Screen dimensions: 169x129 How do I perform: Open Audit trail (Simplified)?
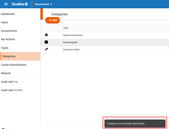(12, 90)
